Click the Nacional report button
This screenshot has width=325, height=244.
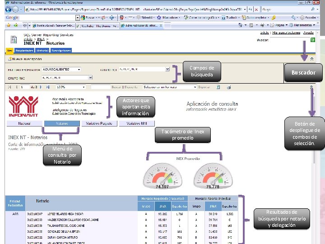[x=24, y=123]
